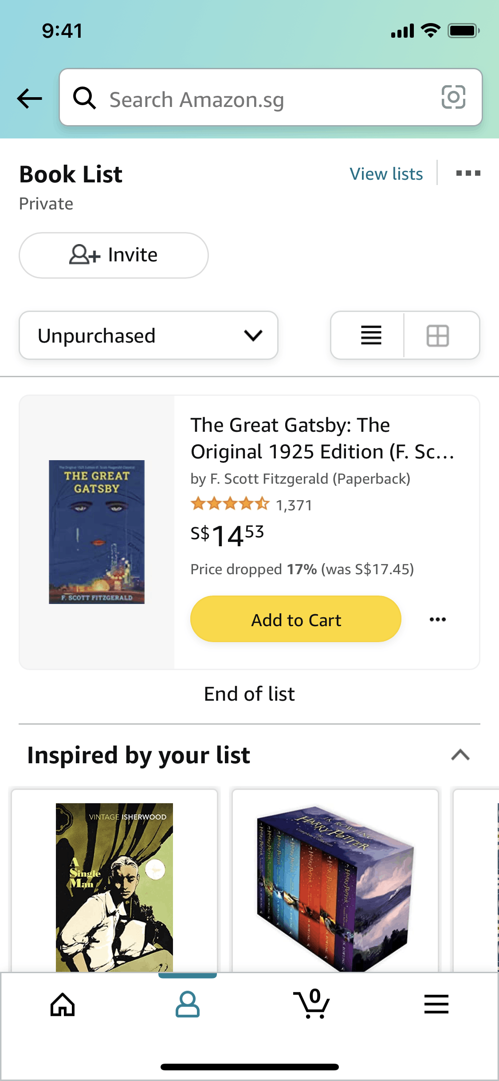The width and height of the screenshot is (499, 1081).
Task: Open the hamburger menu tab
Action: coord(436,1005)
